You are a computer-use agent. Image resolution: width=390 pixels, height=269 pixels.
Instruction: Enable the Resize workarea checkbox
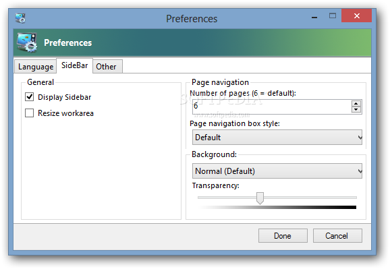pos(29,113)
